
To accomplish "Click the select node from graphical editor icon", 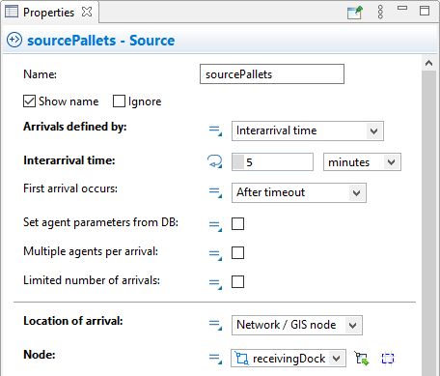I will coord(362,359).
